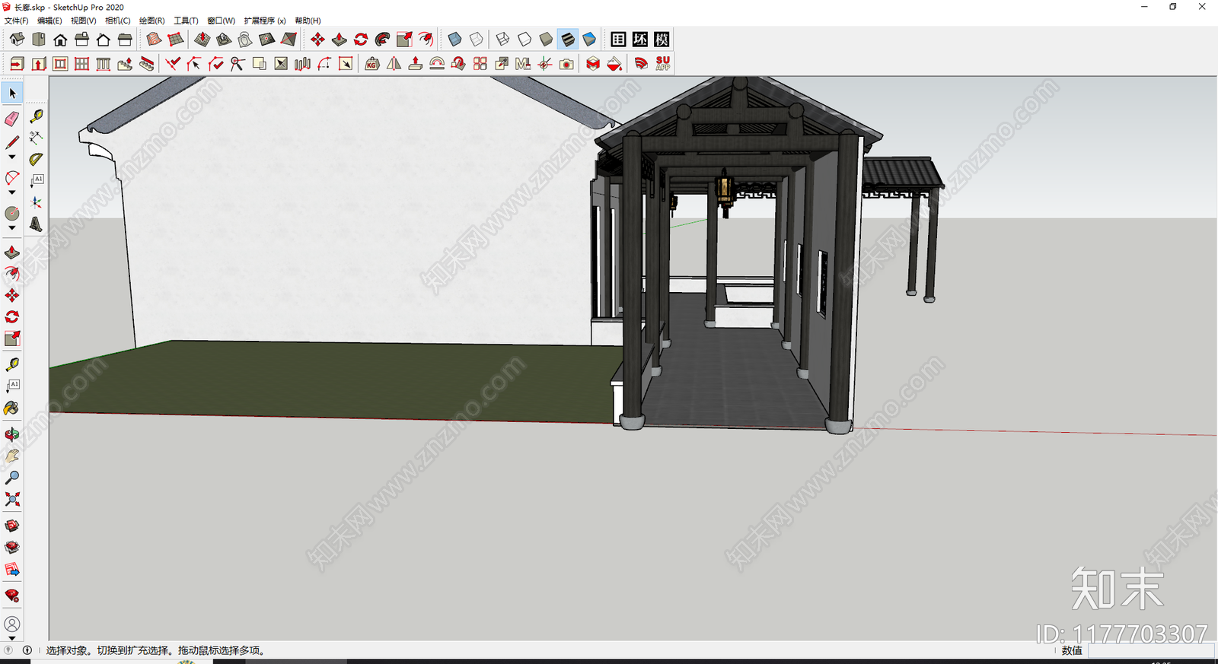Image resolution: width=1218 pixels, height=664 pixels.
Task: Select the Paint Bucket tool
Action: [x=12, y=408]
